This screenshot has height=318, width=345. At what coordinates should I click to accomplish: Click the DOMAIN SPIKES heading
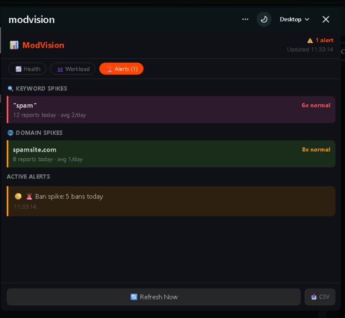point(39,133)
